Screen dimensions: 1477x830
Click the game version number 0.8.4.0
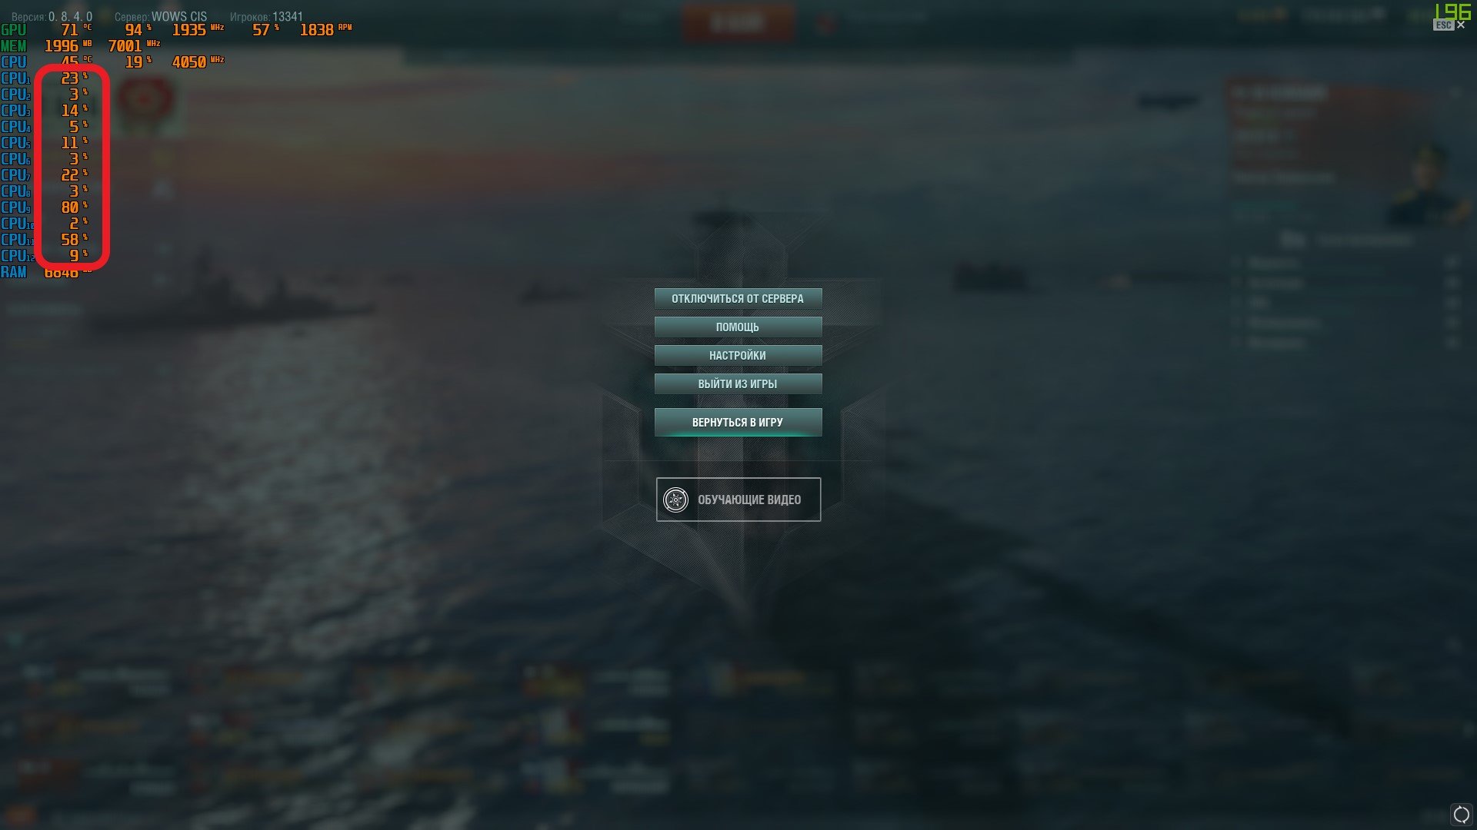[70, 16]
